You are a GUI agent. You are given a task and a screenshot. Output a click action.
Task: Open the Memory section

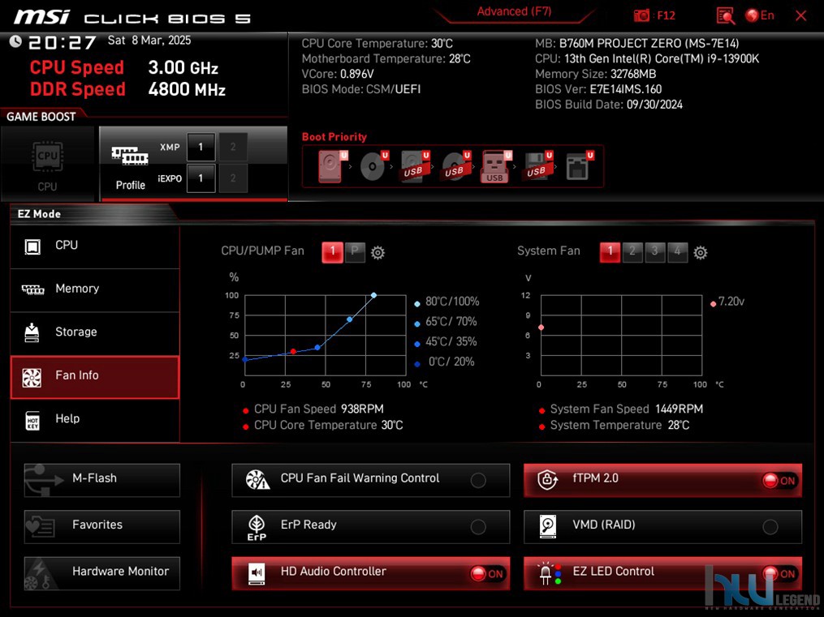[x=95, y=289]
